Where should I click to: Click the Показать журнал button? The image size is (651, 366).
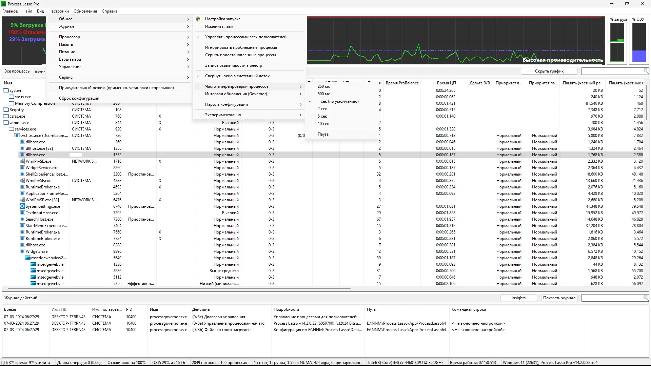pyautogui.click(x=559, y=298)
